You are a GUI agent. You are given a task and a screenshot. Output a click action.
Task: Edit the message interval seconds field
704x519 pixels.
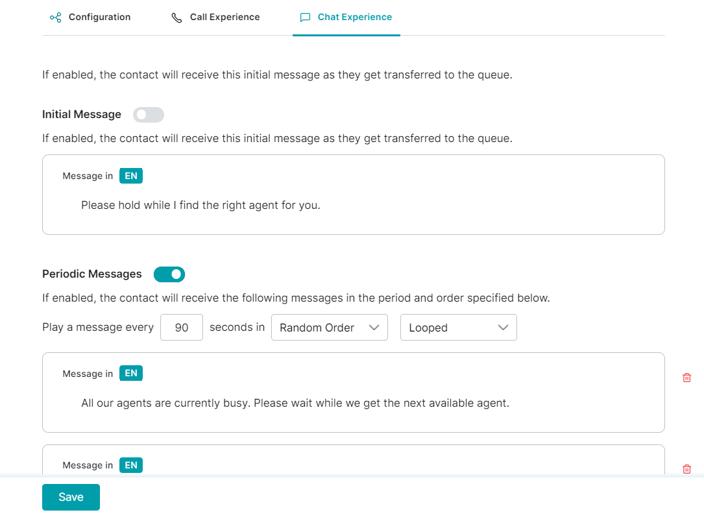pyautogui.click(x=182, y=327)
